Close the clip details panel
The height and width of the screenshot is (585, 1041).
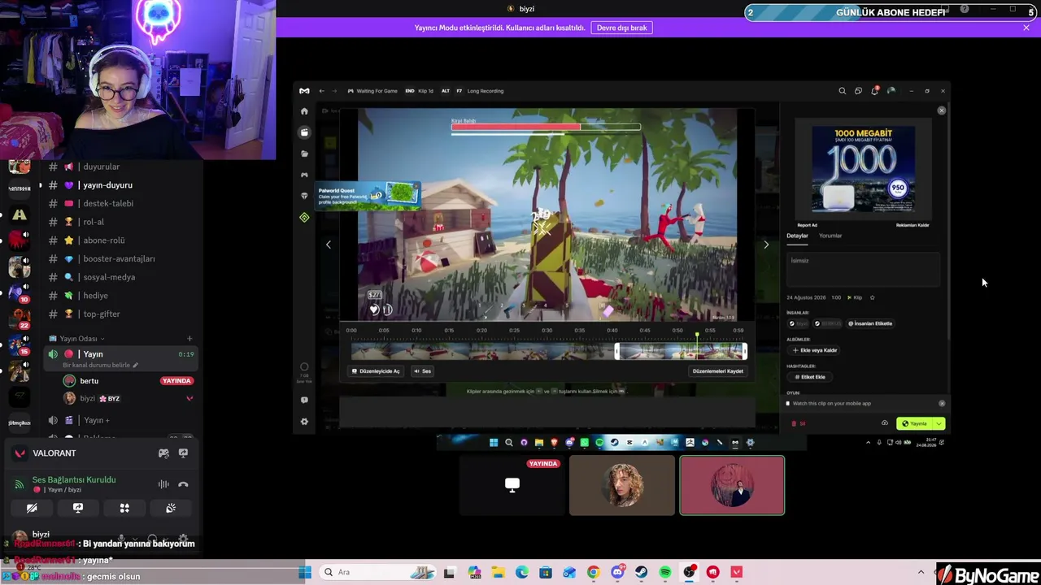click(942, 110)
